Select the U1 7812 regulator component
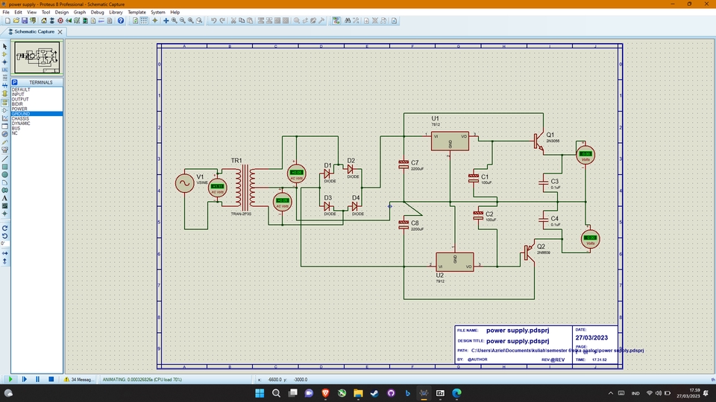The image size is (716, 402). [x=450, y=141]
